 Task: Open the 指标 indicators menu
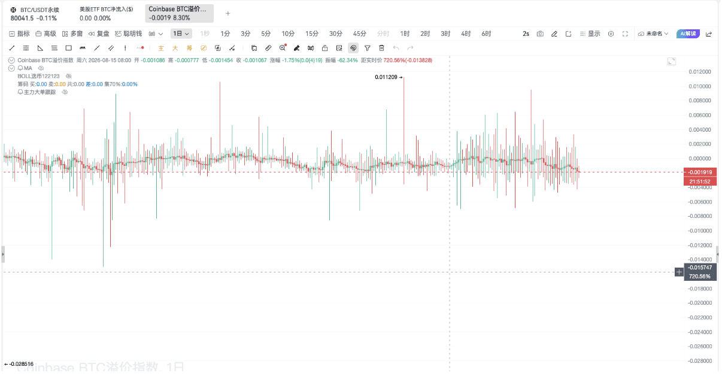pos(20,34)
